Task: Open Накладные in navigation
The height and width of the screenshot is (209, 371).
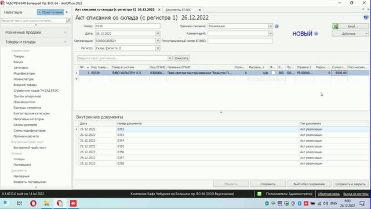Action: 21,176
